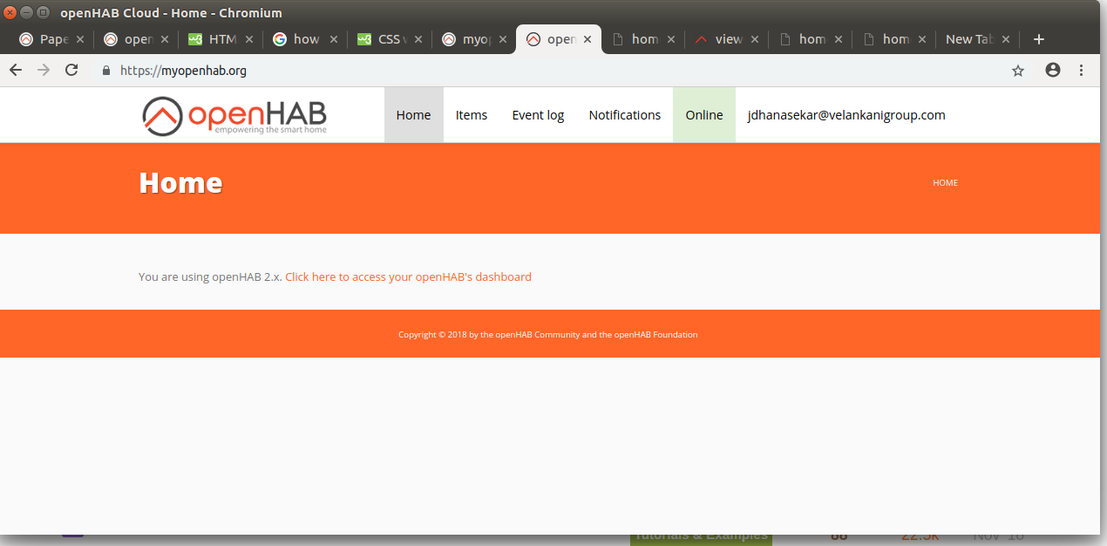Open the browser profile avatar icon
This screenshot has height=546, width=1107.
tap(1053, 70)
